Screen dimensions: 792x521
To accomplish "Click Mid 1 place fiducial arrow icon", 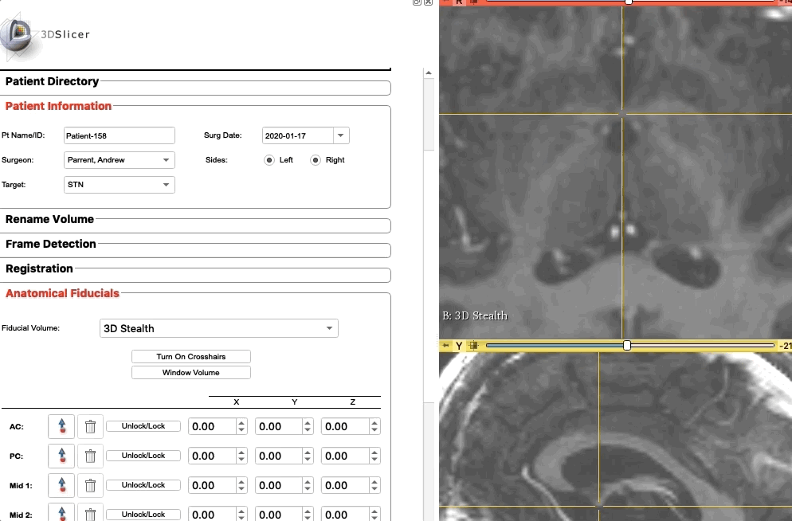I will 61,485.
